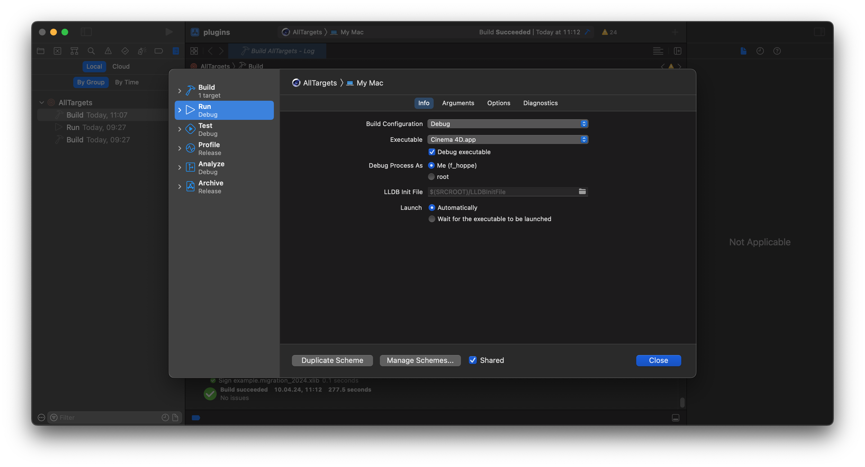Click the Manage Schemes... button
The width and height of the screenshot is (865, 467).
coord(420,360)
